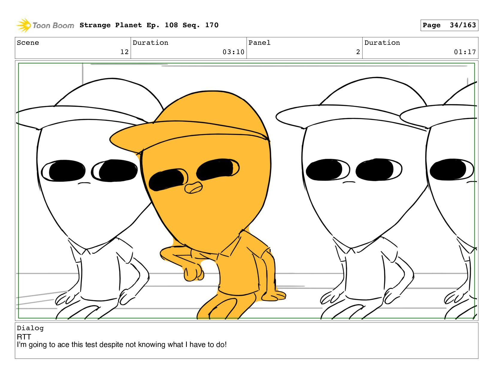Click the scene duration 03:10
The image size is (494, 381).
[x=233, y=52]
